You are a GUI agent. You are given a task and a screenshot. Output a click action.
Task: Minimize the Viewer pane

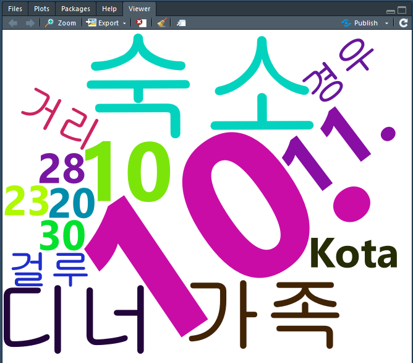391,11
